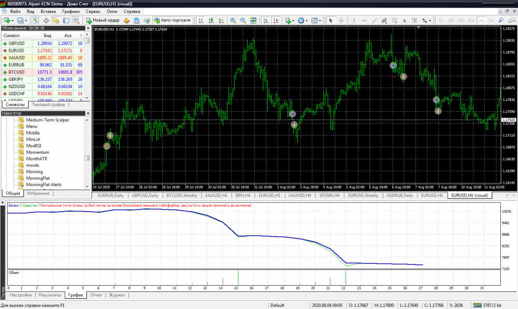Select the Crosshair cursor tool
This screenshot has width=518, height=309.
click(x=342, y=21)
